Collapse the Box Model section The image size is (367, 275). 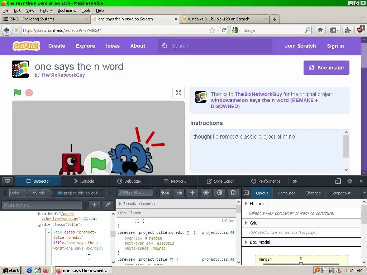[246, 242]
